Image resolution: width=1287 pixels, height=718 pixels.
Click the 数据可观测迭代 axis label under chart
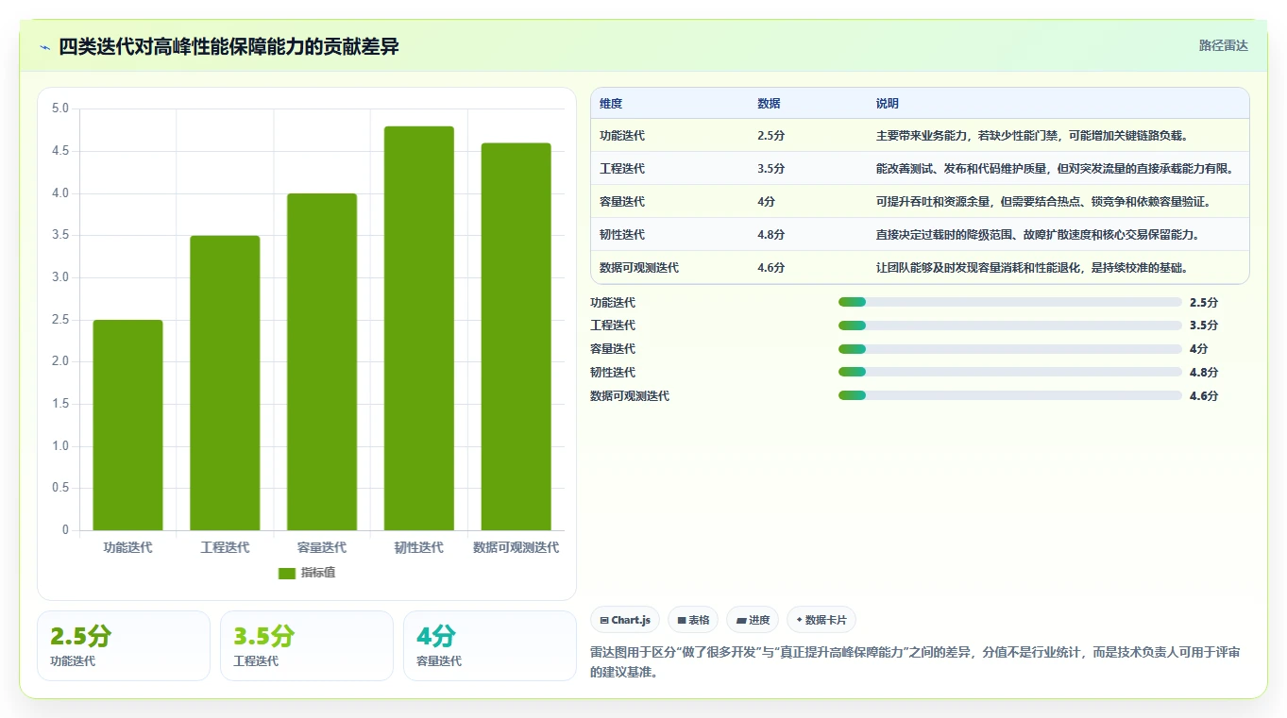pos(516,547)
